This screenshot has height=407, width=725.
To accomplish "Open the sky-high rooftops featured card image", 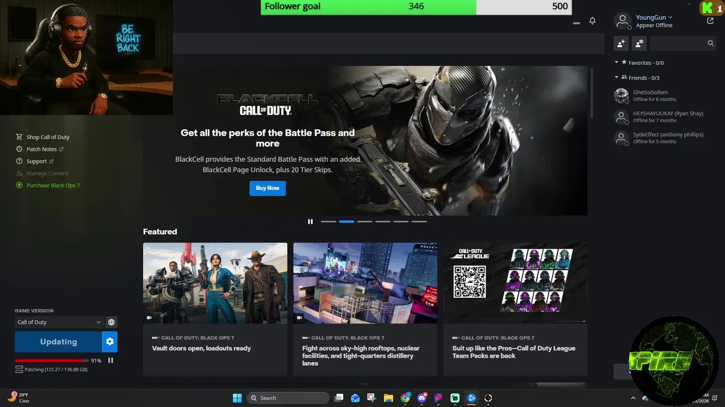I will [365, 283].
